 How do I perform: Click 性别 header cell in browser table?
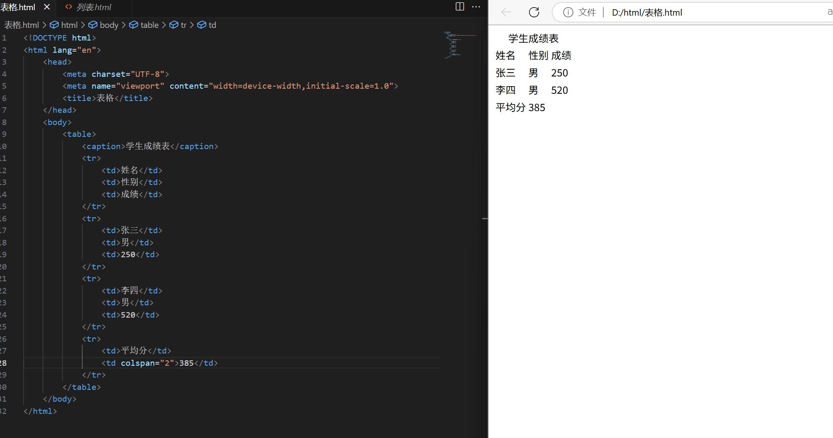[x=538, y=55]
